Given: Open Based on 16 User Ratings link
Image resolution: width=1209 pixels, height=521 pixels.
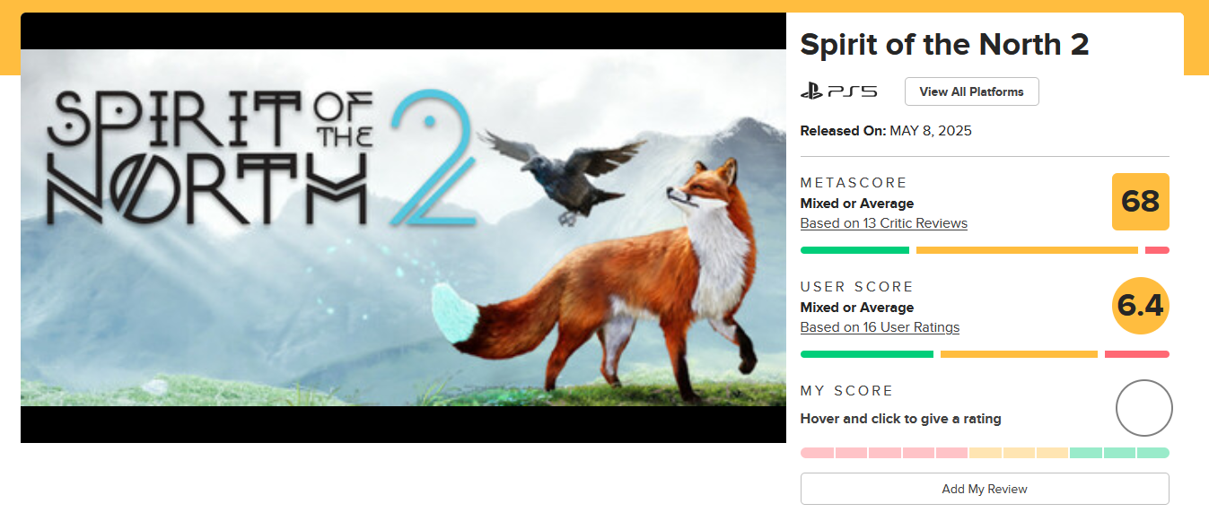Looking at the screenshot, I should click(880, 327).
